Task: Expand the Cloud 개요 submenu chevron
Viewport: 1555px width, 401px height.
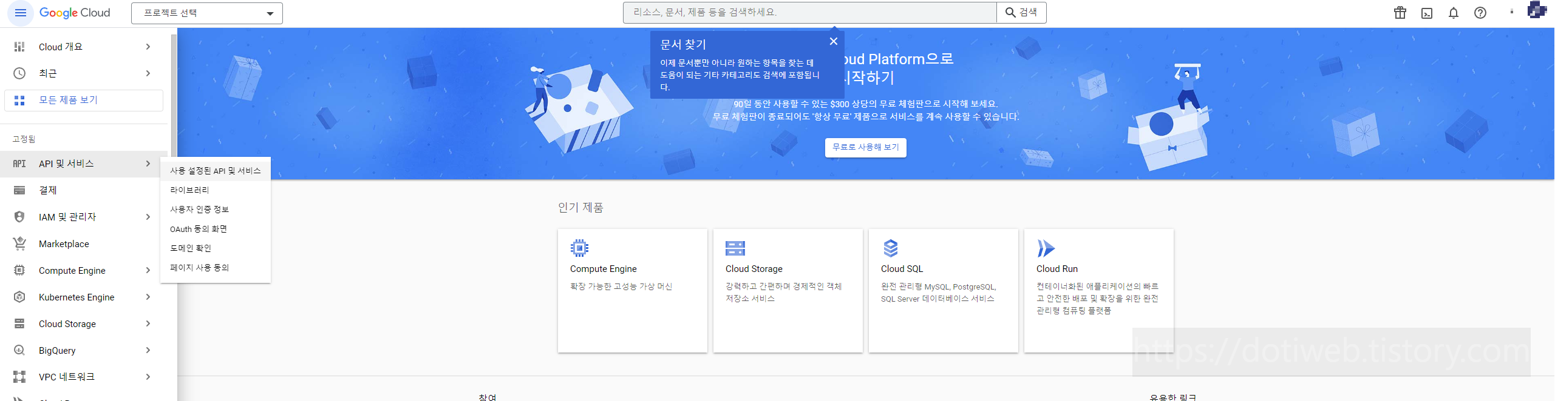Action: point(148,47)
